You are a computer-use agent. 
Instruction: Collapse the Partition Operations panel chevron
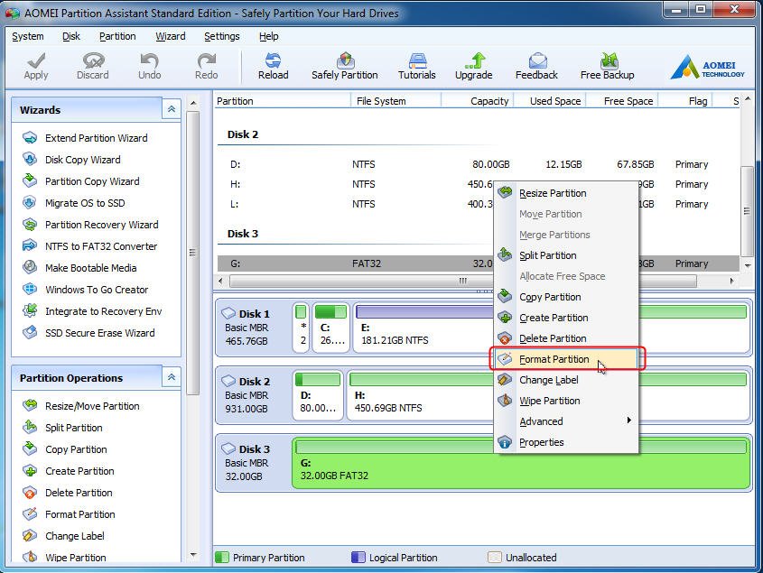(172, 377)
